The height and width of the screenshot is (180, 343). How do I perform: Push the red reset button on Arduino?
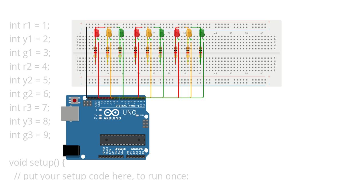point(75,100)
